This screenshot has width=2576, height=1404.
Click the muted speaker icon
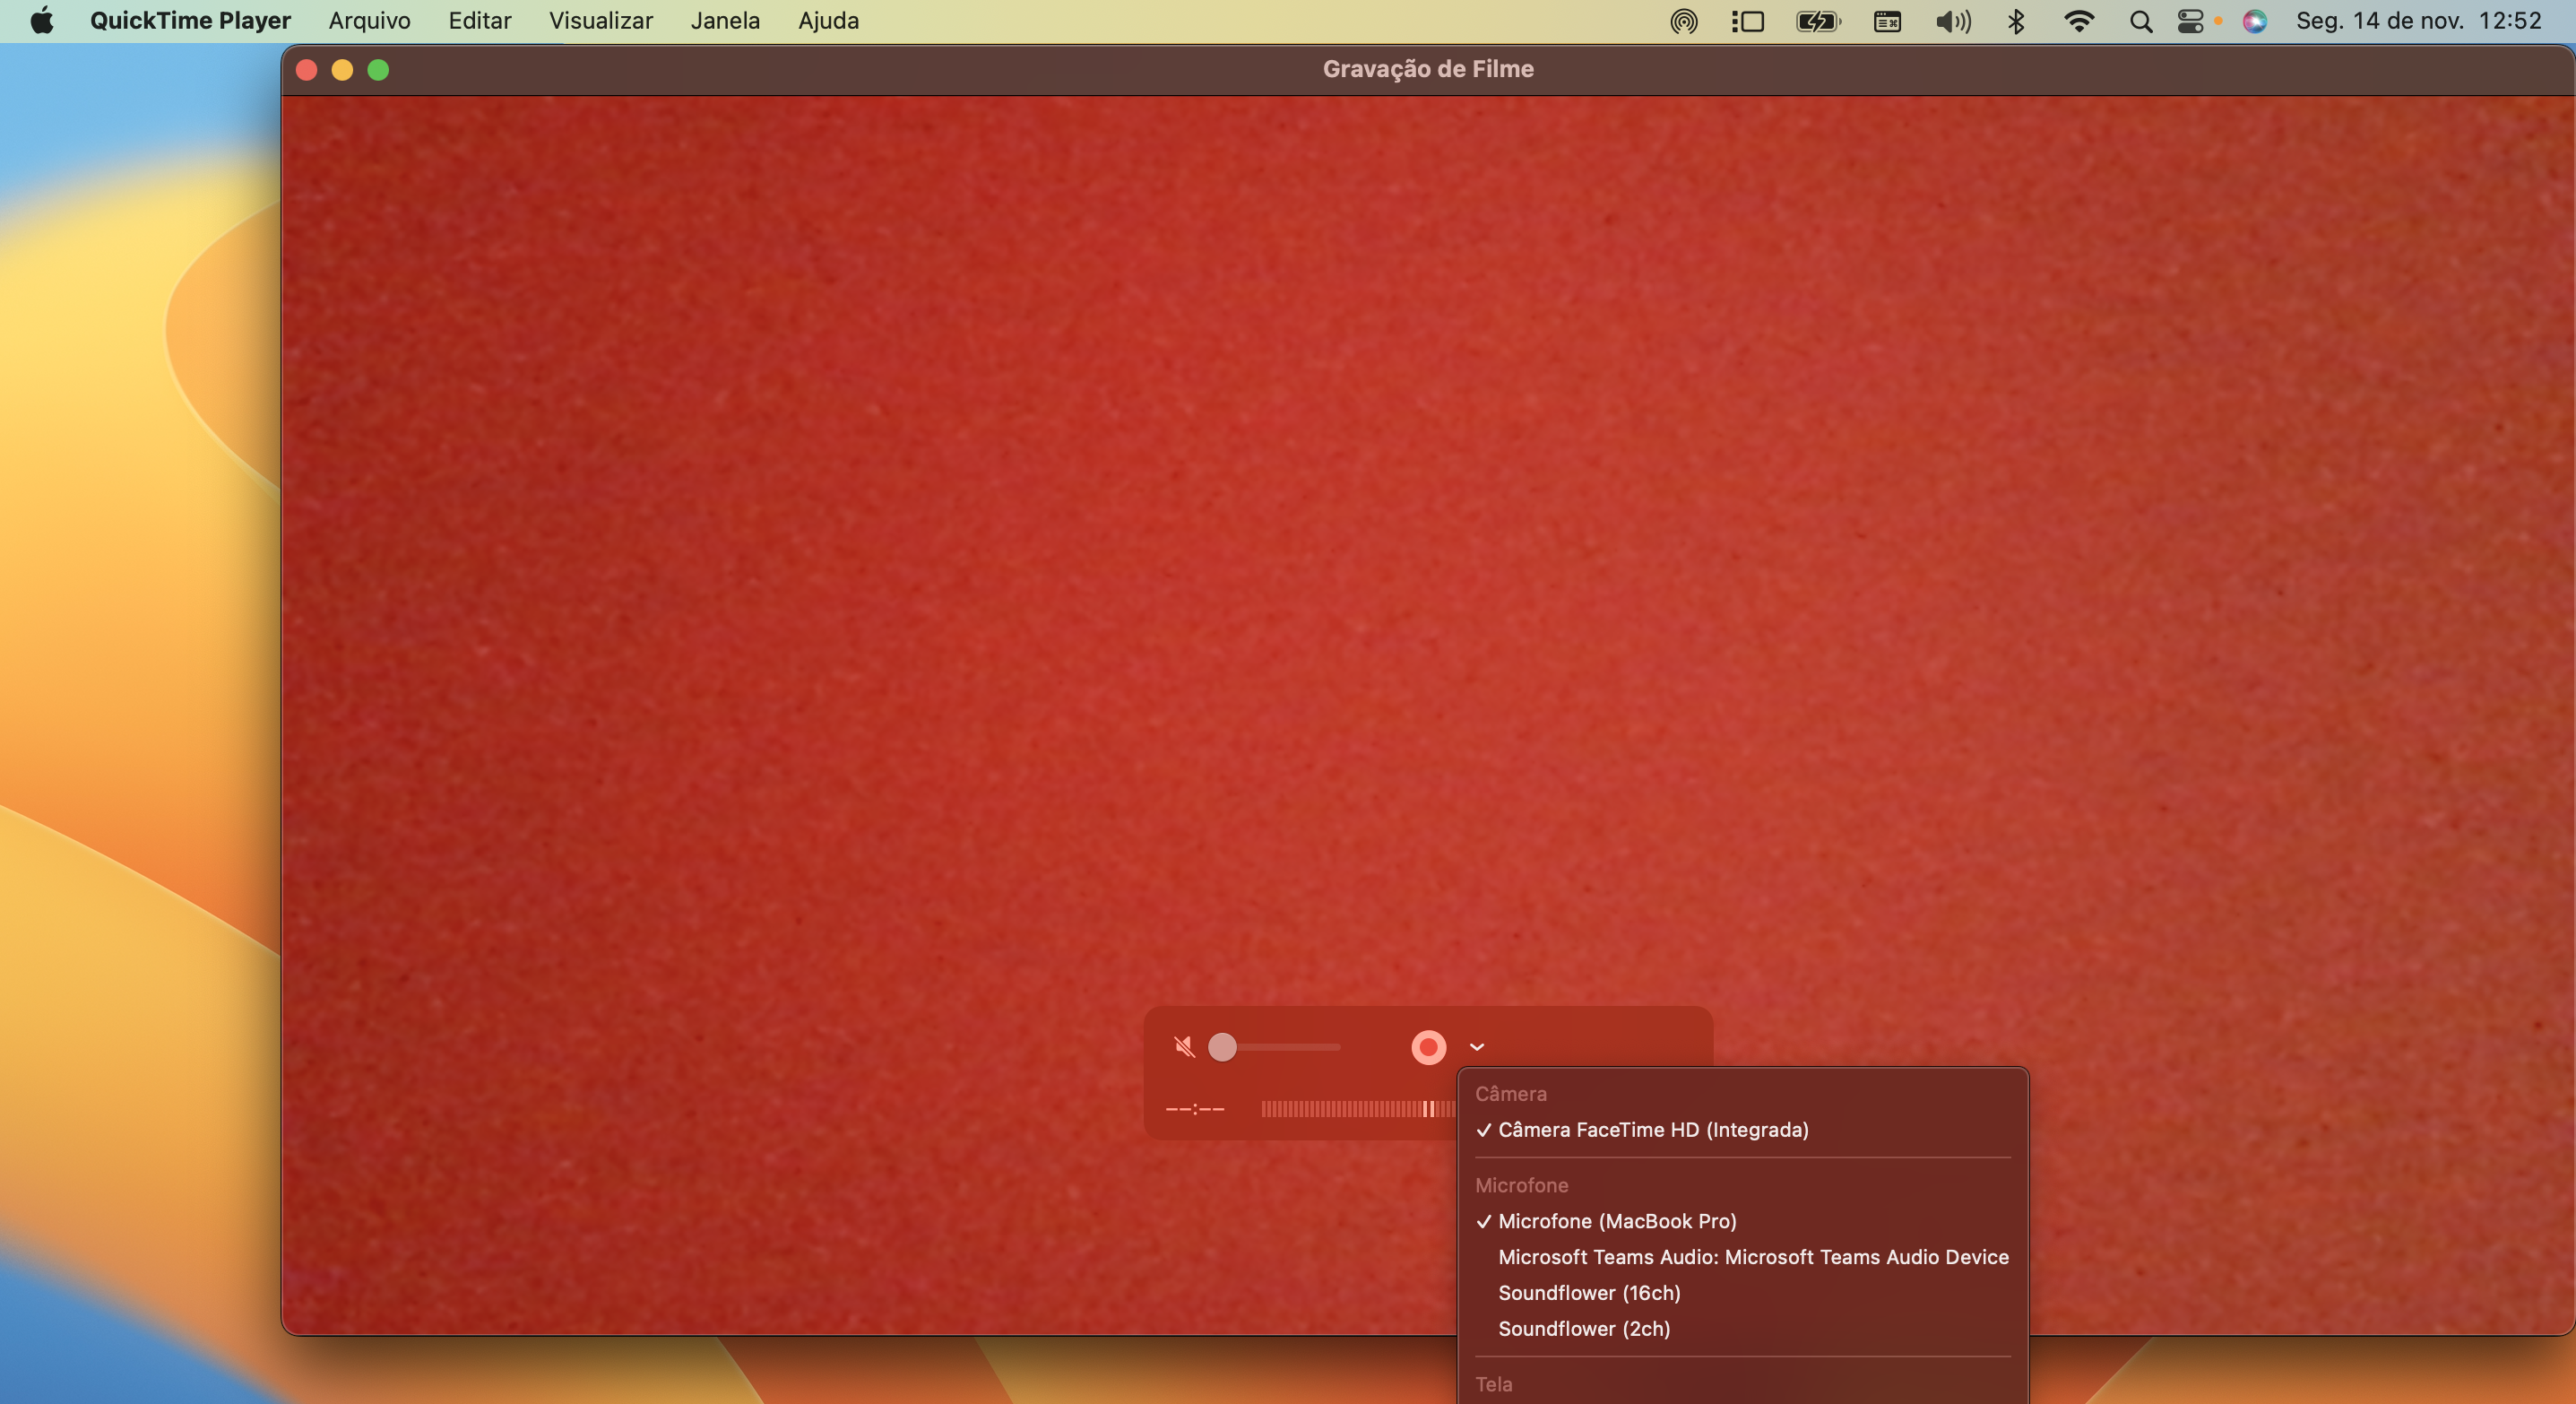tap(1184, 1047)
